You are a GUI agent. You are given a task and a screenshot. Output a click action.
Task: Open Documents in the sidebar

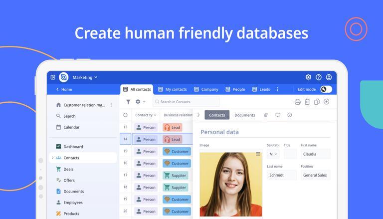[70, 192]
